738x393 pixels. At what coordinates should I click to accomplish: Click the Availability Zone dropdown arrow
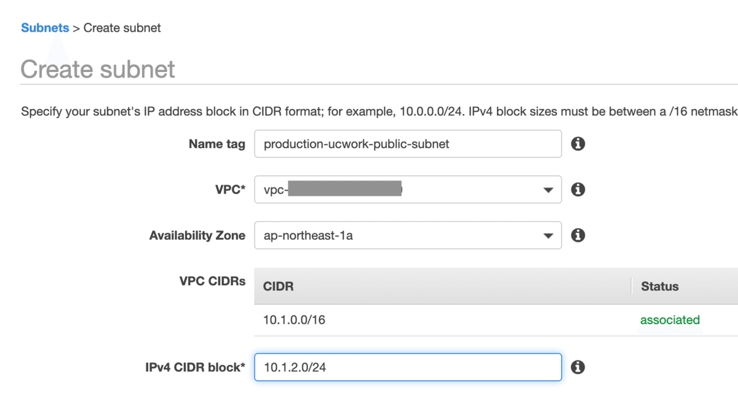[x=548, y=236]
